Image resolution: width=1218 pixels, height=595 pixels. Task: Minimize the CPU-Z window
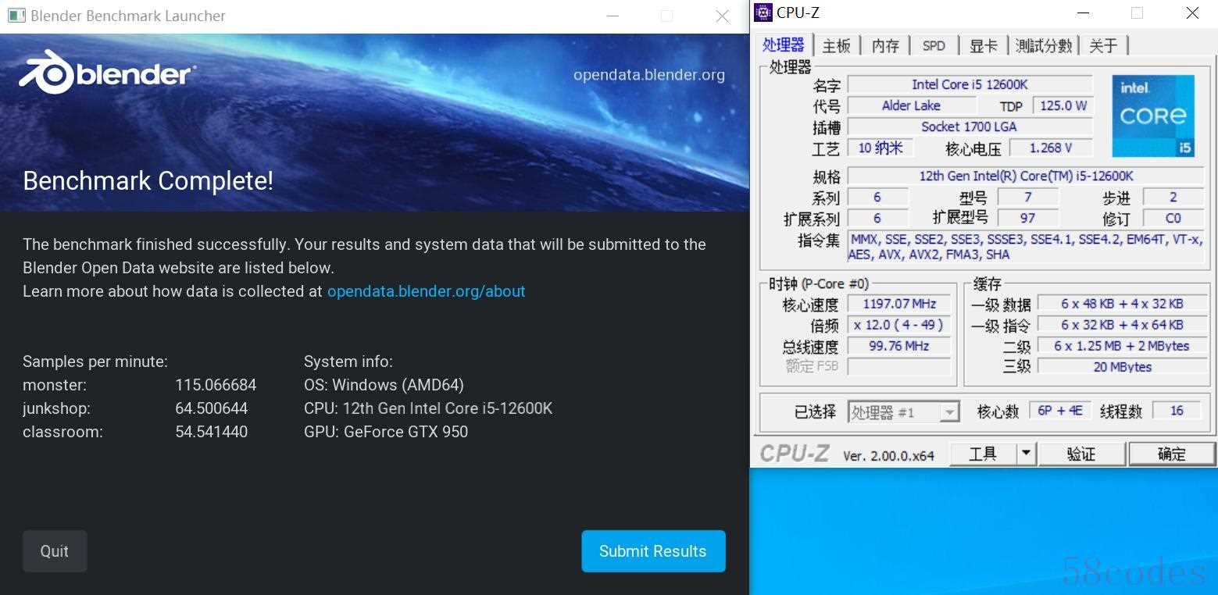click(x=1082, y=12)
